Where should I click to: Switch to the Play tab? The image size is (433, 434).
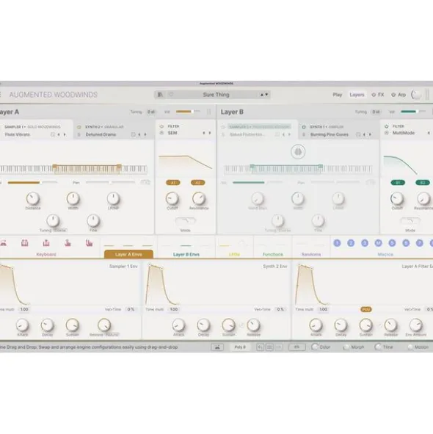338,95
